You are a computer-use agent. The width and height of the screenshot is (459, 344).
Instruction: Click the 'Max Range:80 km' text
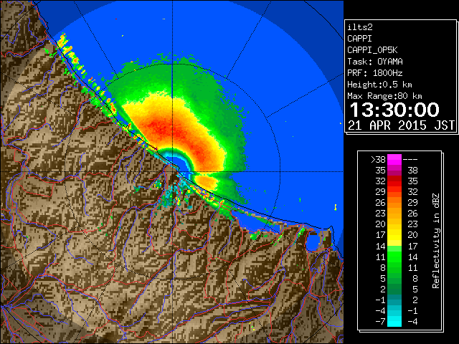click(x=384, y=96)
